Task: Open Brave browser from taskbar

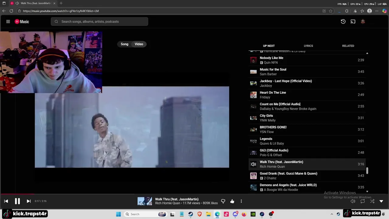Action: tap(200, 214)
